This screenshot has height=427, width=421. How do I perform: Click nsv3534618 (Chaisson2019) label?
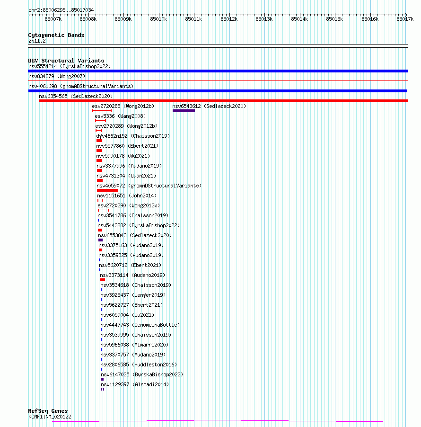coord(136,285)
